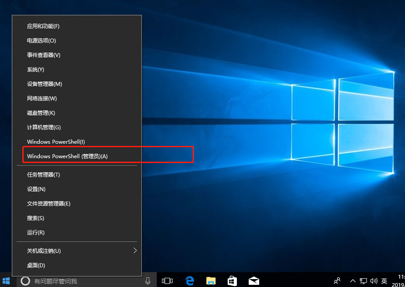Open the Mail app taskbar icon
Image resolution: width=405 pixels, height=287 pixels.
click(x=254, y=281)
